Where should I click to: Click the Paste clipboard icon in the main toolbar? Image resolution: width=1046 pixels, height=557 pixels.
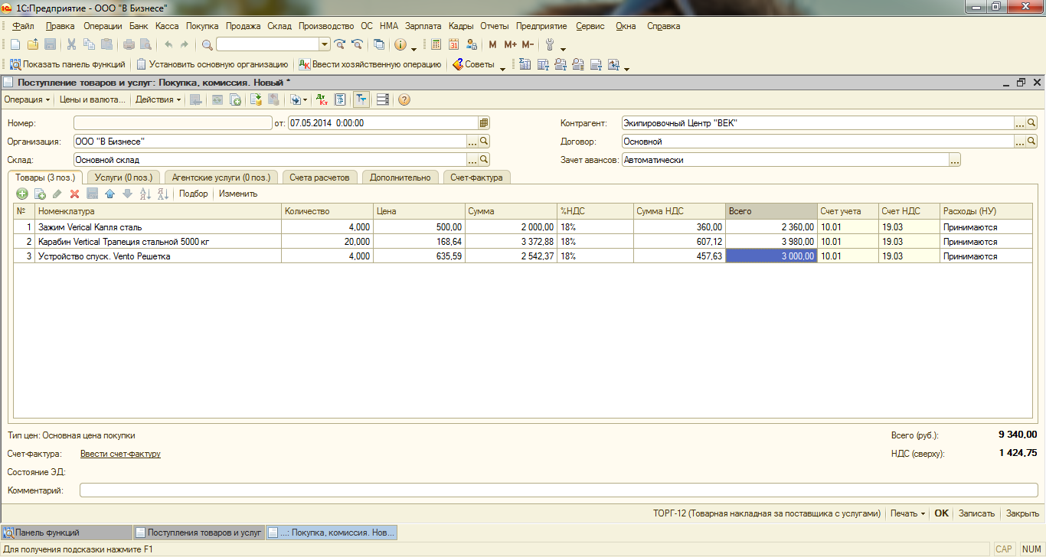click(x=106, y=44)
